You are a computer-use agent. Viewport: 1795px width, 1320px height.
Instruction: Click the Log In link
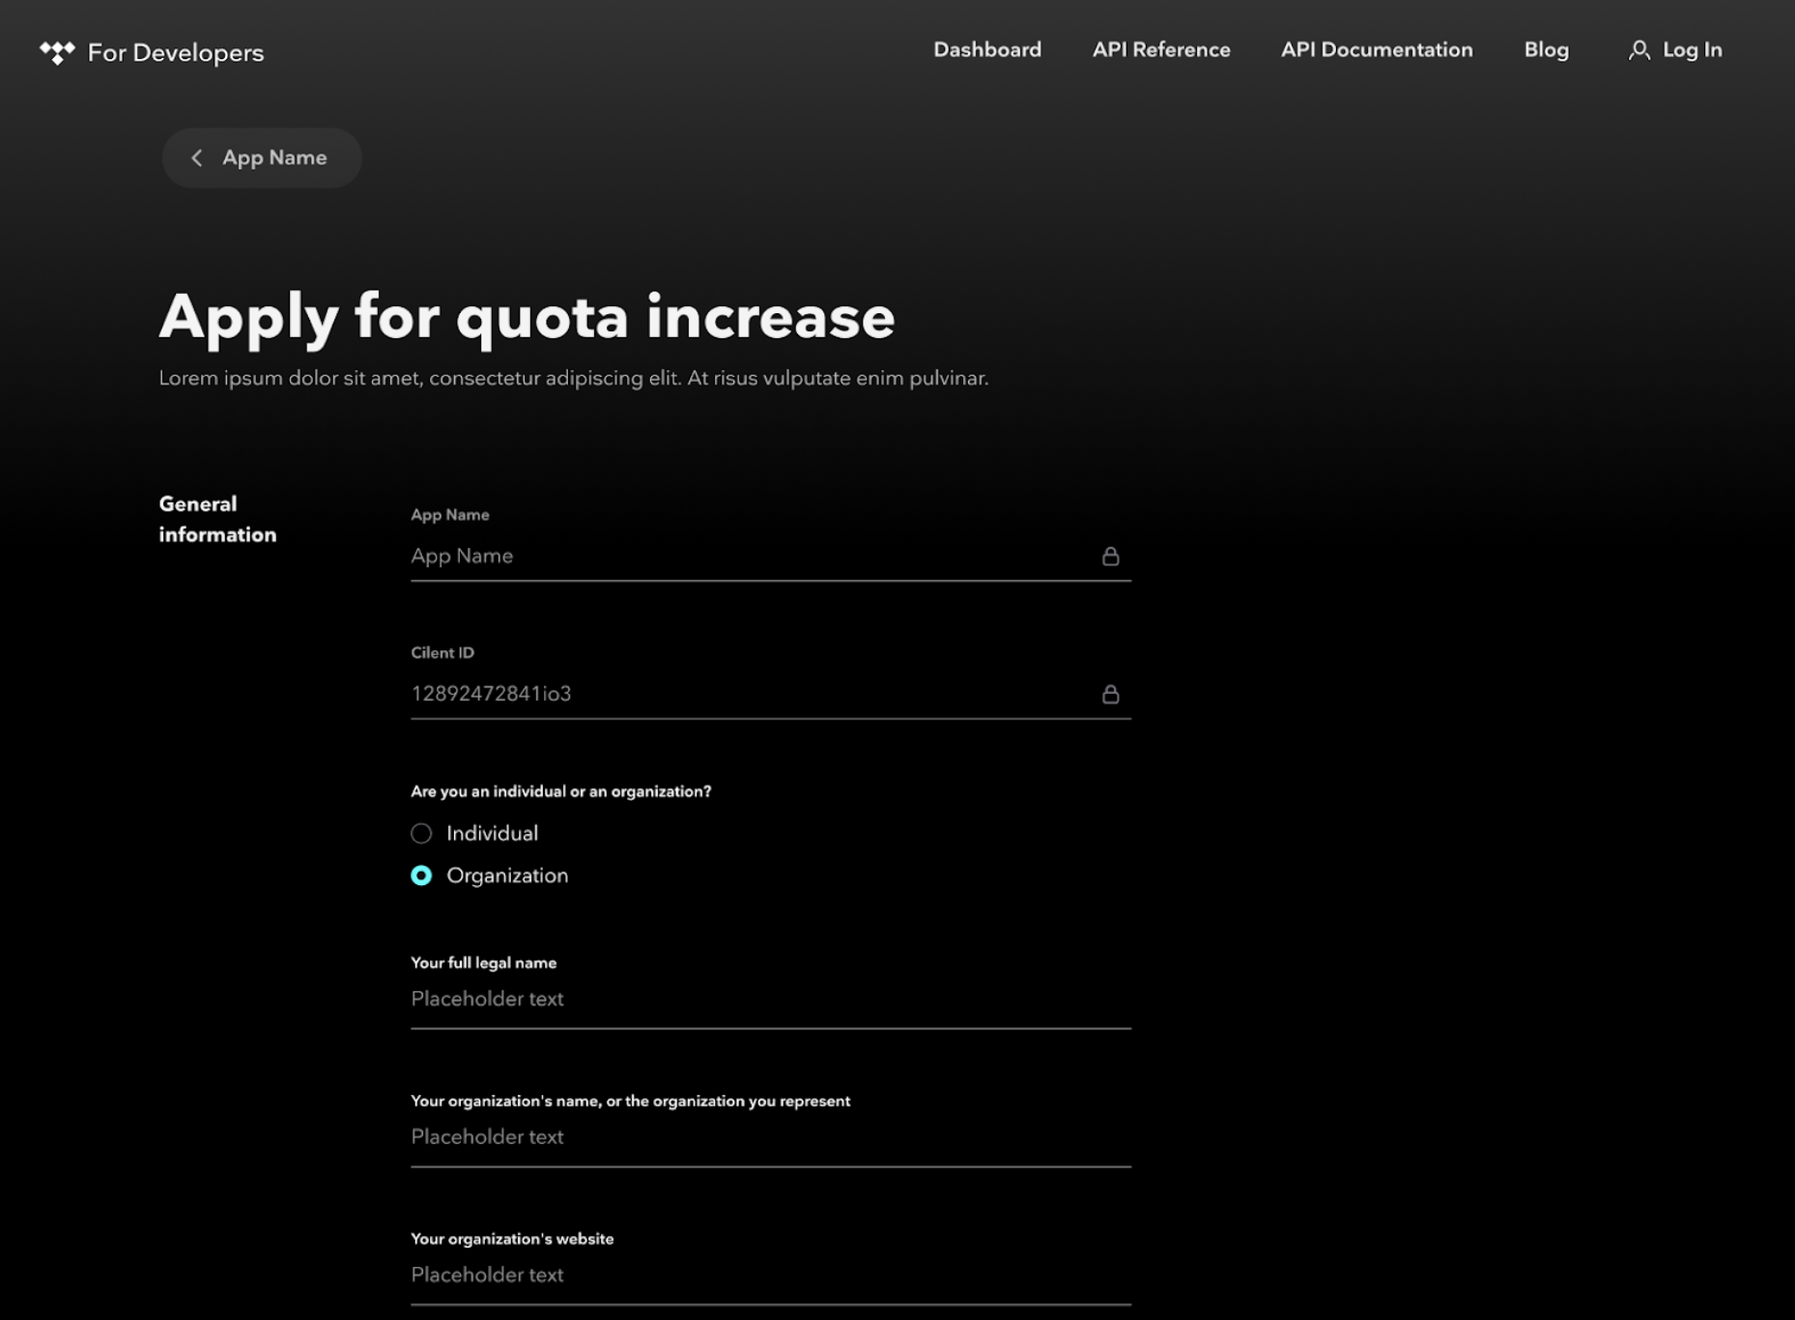point(1692,50)
